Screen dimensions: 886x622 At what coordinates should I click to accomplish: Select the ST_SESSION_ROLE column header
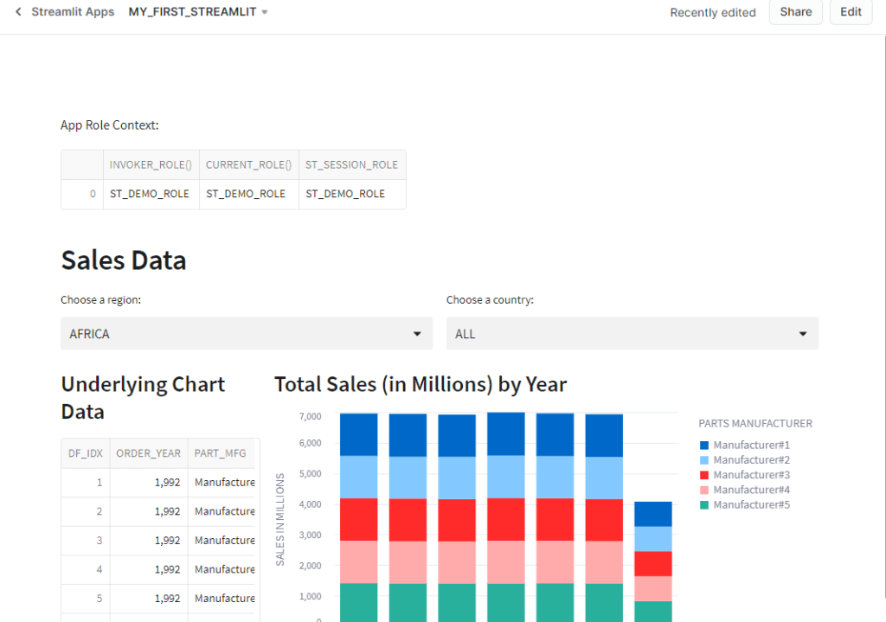tap(351, 164)
